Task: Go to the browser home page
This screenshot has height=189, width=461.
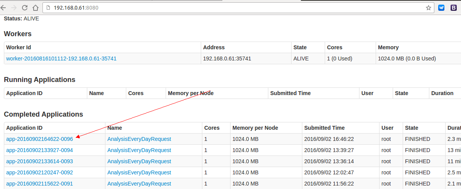Action: coord(35,8)
